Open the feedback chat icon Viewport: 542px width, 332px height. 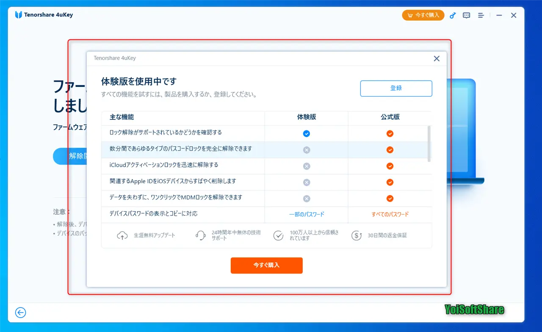click(x=467, y=15)
